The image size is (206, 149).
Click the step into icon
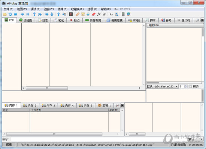[x=34, y=14]
